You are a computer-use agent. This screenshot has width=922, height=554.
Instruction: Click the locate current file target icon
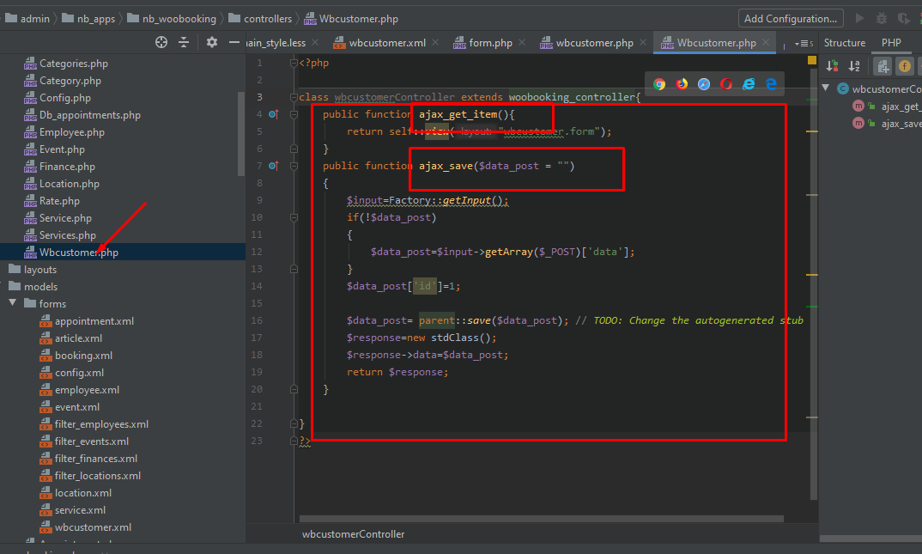(161, 42)
